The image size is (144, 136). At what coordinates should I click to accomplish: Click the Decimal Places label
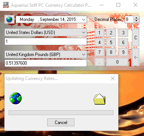tap(109, 19)
